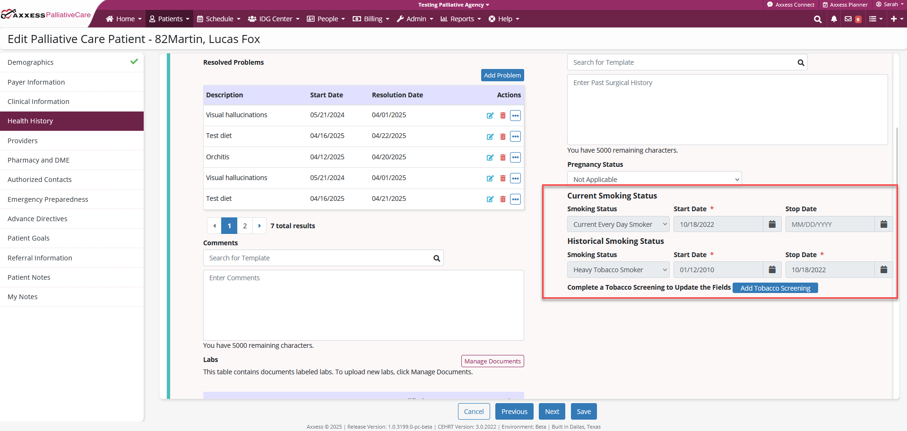The width and height of the screenshot is (907, 431).
Task: Open calendar for Historical Smoking Stop Date
Action: pyautogui.click(x=883, y=270)
